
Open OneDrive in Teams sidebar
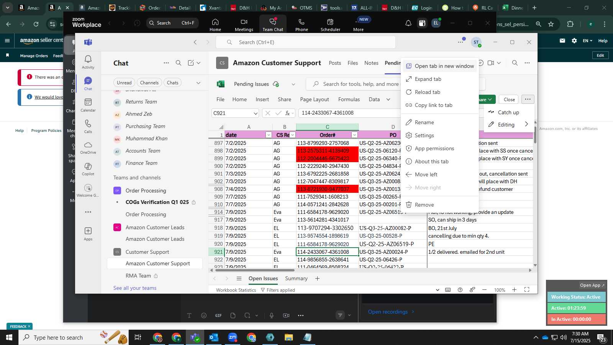pyautogui.click(x=88, y=148)
